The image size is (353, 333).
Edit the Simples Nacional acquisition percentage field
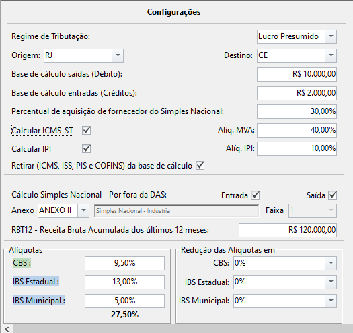tap(297, 111)
